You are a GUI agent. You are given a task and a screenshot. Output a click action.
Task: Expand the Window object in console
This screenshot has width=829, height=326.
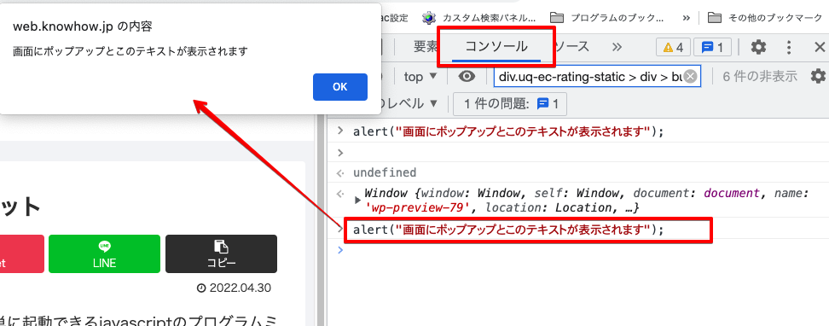click(357, 201)
